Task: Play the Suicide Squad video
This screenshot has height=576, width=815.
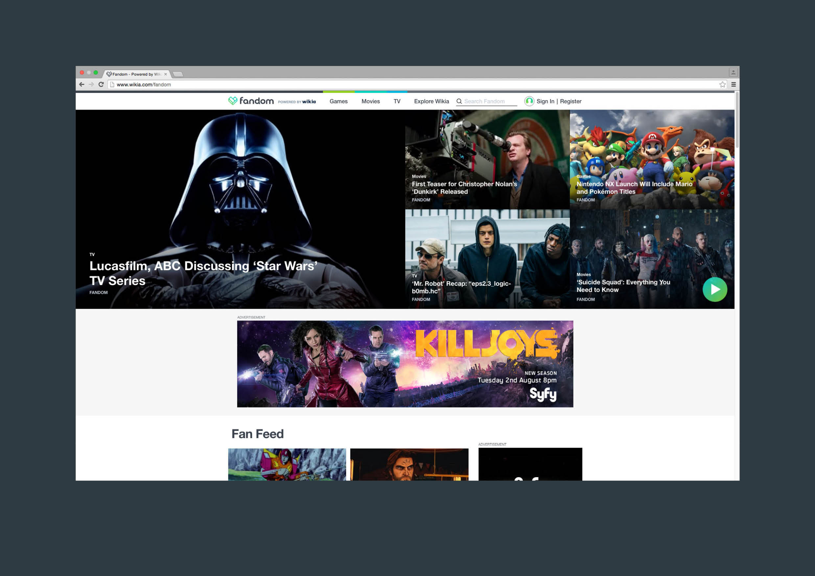Action: click(x=714, y=289)
